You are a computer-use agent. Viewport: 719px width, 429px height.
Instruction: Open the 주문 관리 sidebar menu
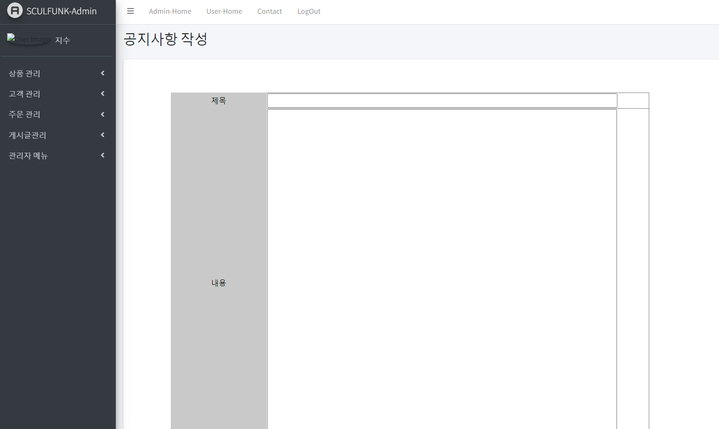(57, 114)
